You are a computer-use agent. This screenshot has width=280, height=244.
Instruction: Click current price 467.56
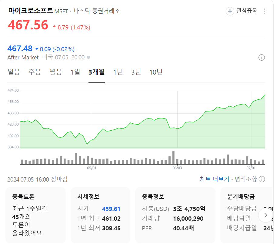click(x=28, y=25)
